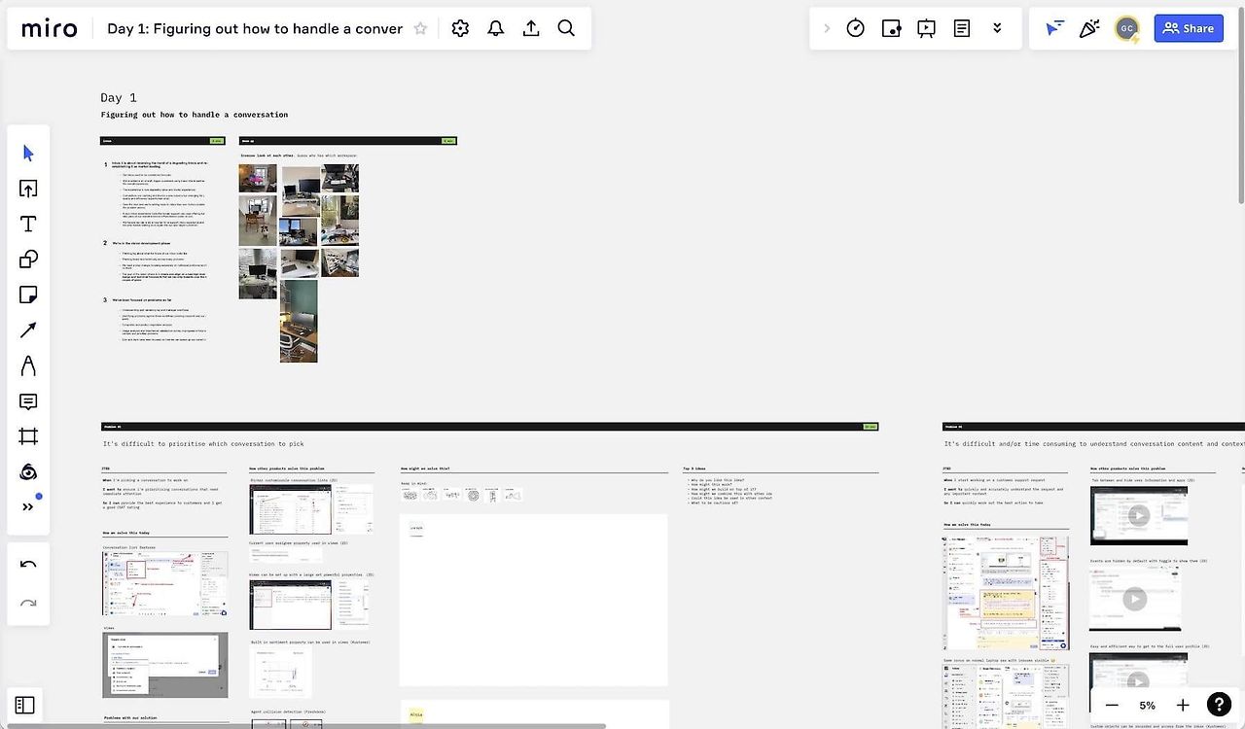The width and height of the screenshot is (1245, 729).
Task: Star this board as favorite
Action: (x=420, y=28)
